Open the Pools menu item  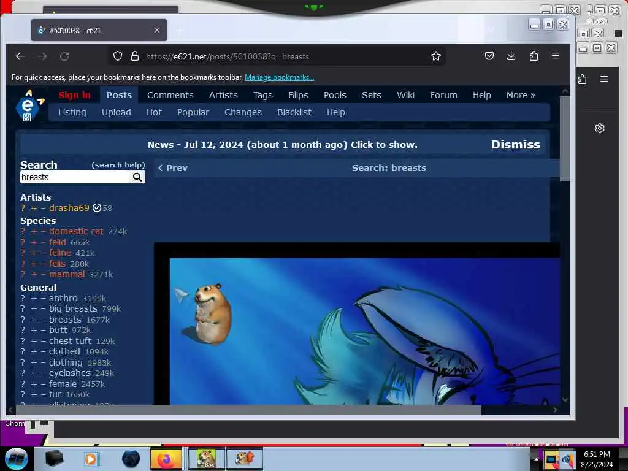coord(335,95)
